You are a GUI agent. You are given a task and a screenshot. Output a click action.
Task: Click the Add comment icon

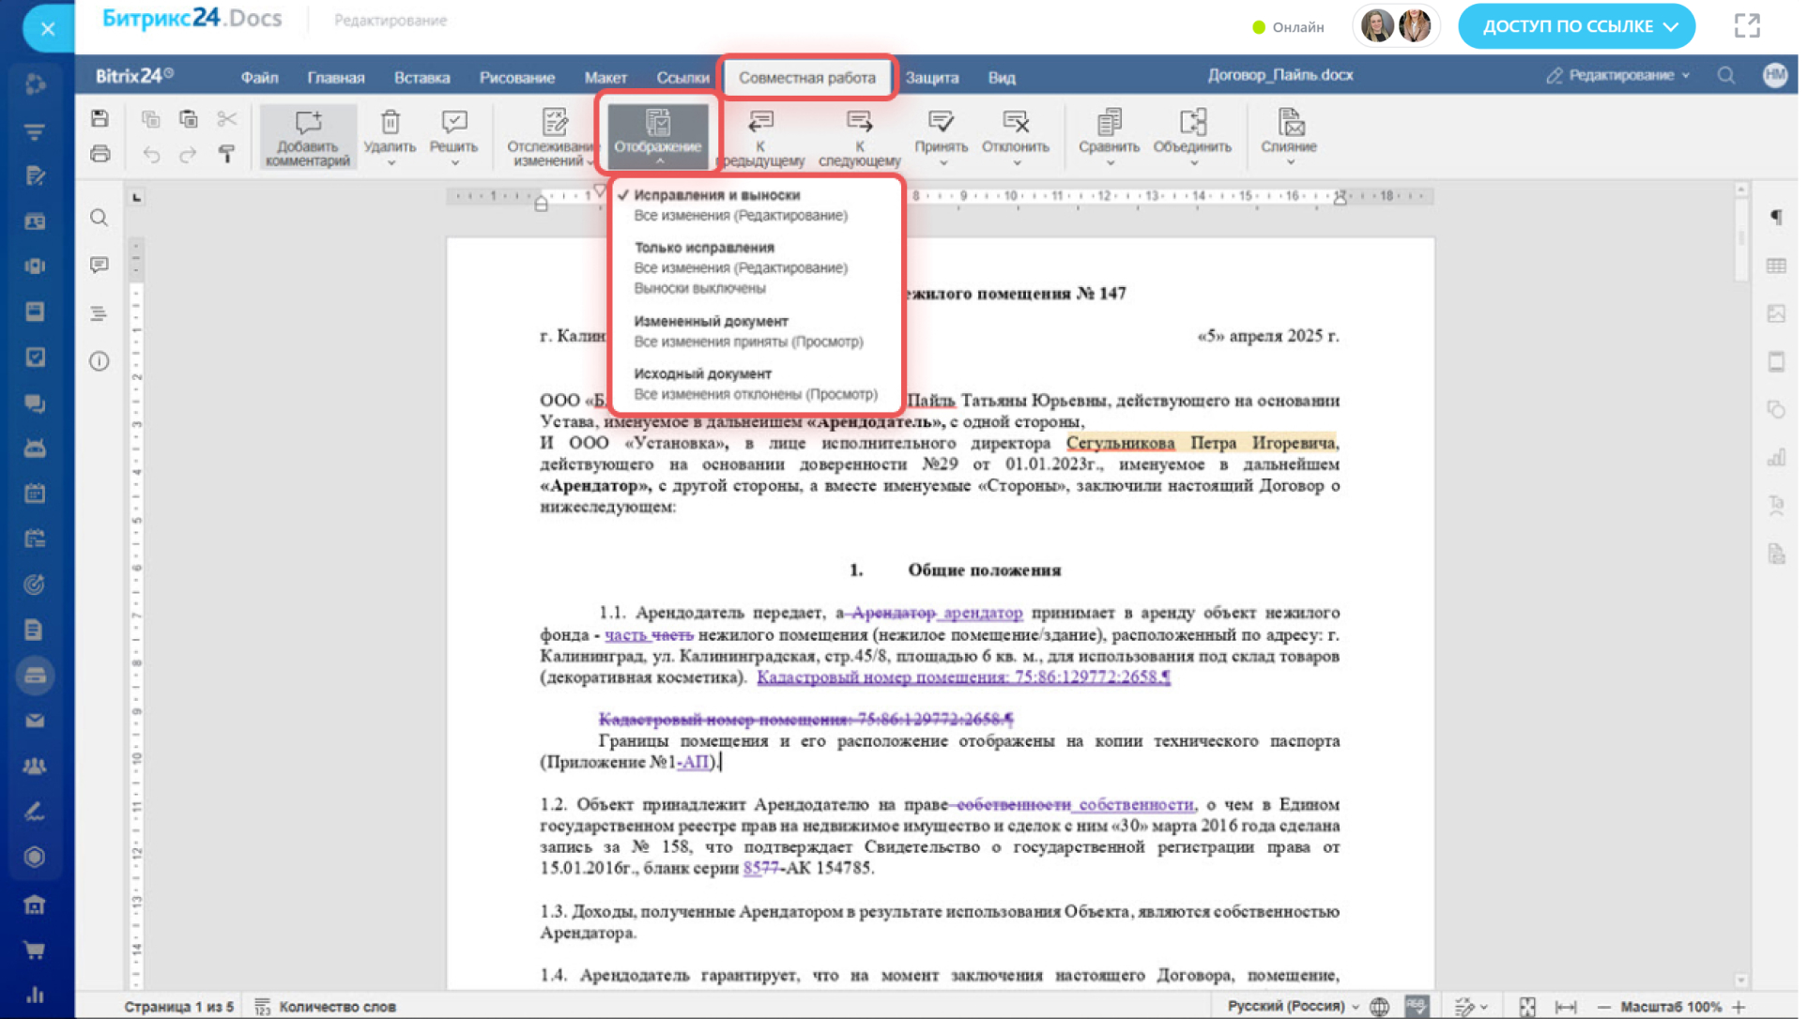(307, 123)
